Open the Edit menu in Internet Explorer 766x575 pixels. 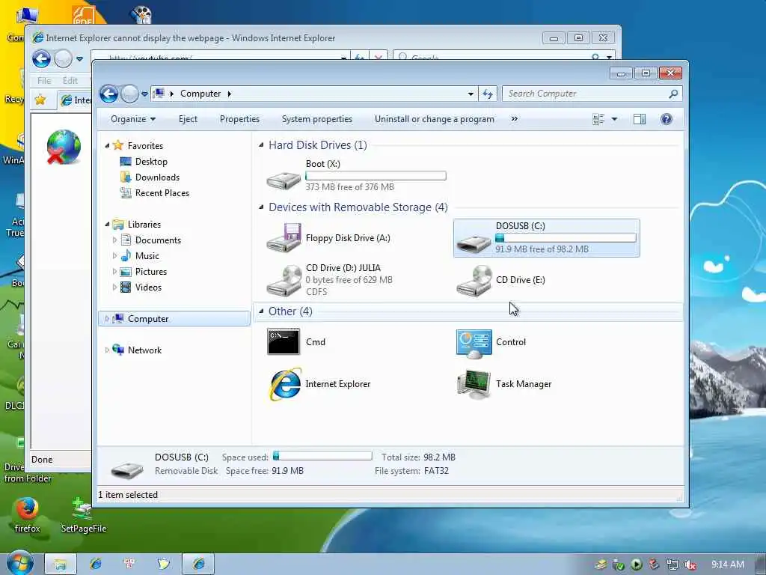70,81
